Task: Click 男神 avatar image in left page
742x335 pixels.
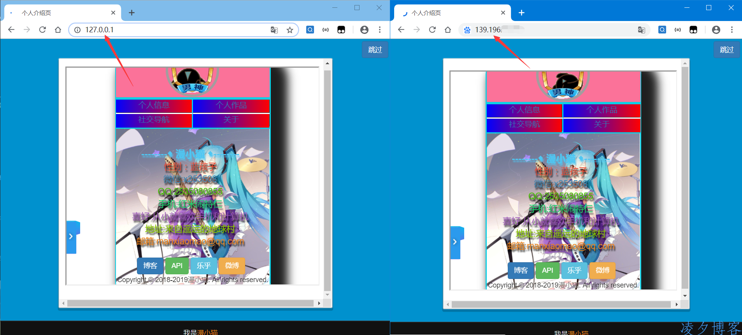Action: [x=193, y=81]
